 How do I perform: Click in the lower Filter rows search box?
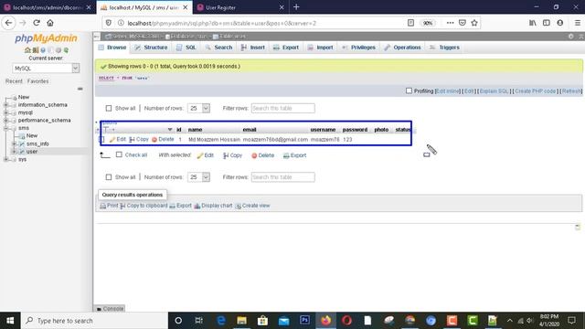[x=282, y=177]
